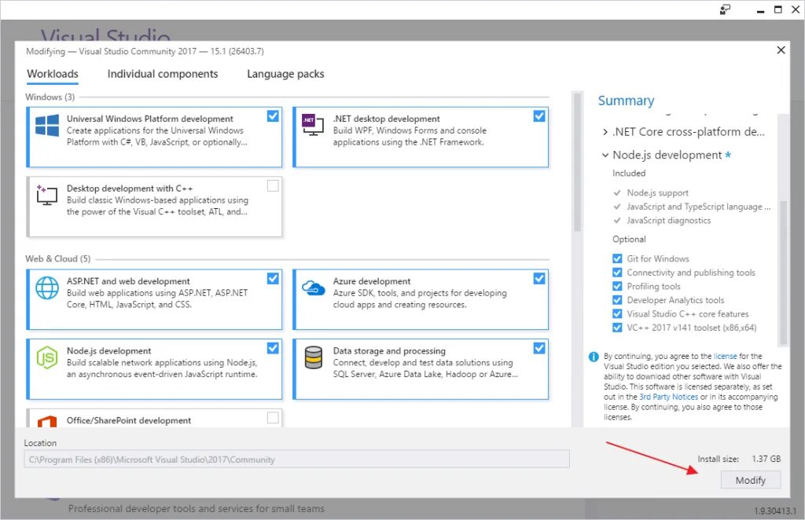Viewport: 805px width, 520px height.
Task: Check Desktop development with C++ workload
Action: (x=273, y=185)
